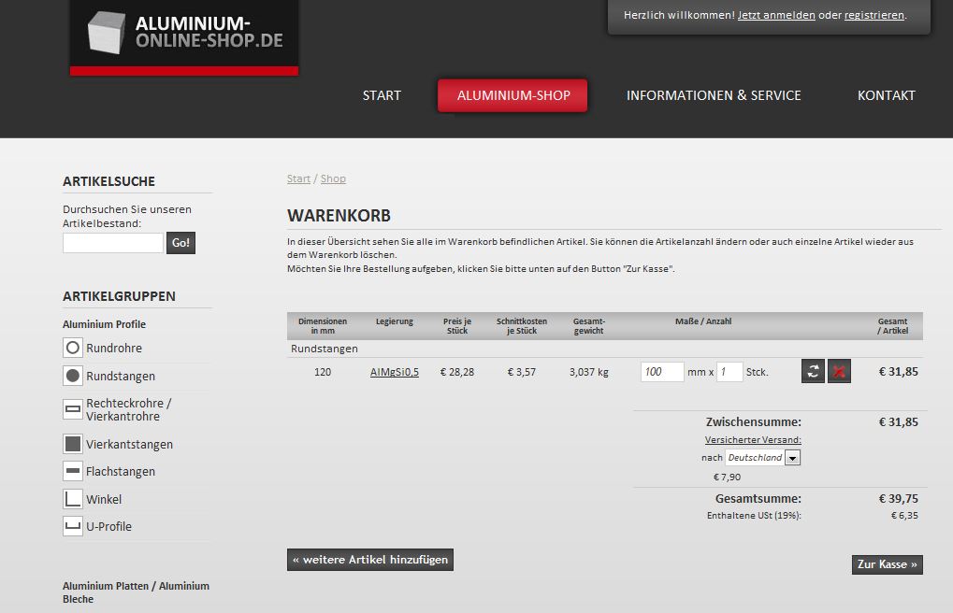This screenshot has width=953, height=613.
Task: Go to INFORMATIONEN & SERVICE menu
Action: (x=714, y=95)
